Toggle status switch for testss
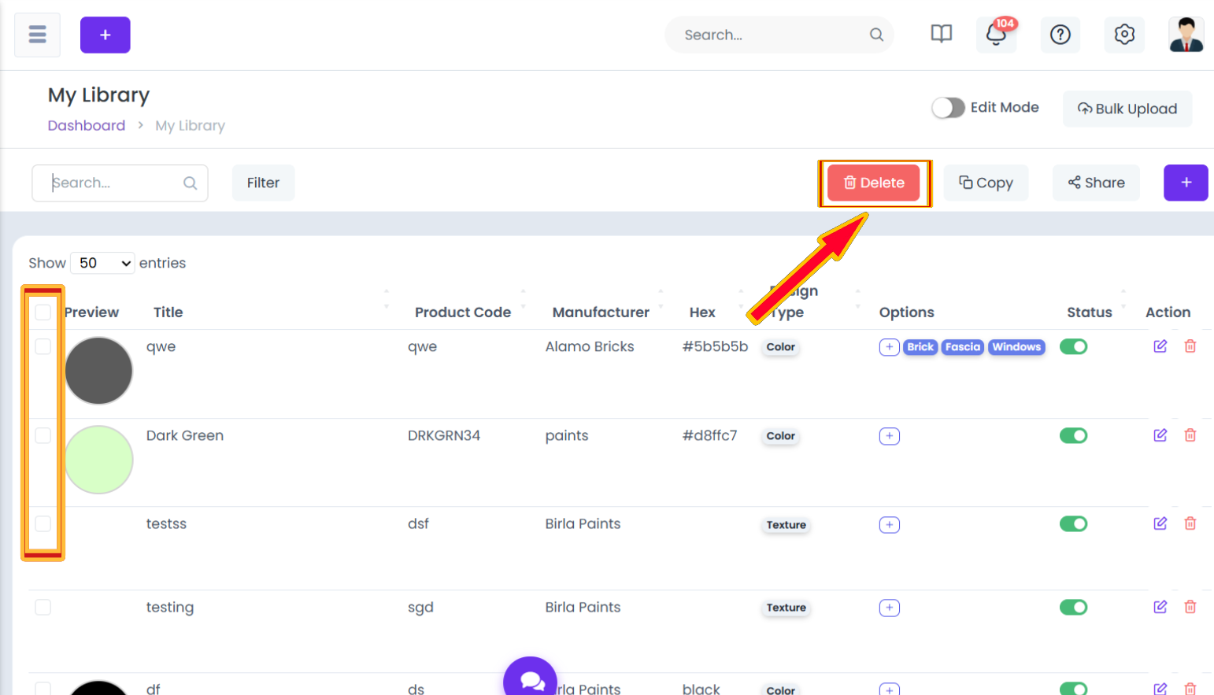 click(x=1073, y=523)
